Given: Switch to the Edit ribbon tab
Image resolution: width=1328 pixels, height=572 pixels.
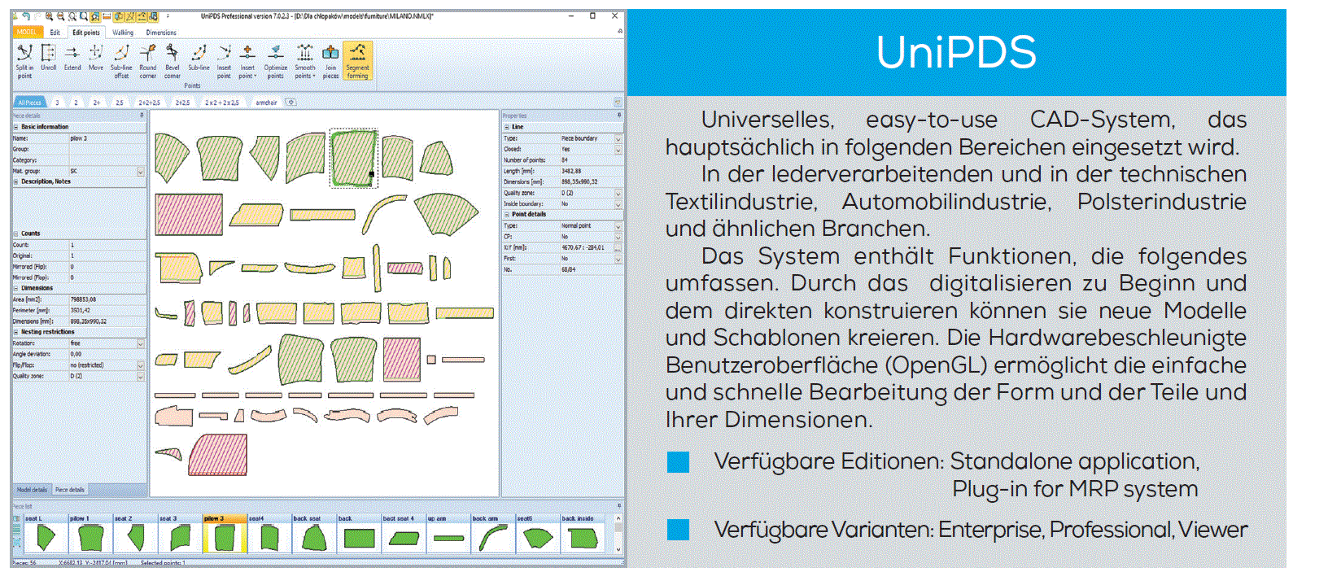Looking at the screenshot, I should tap(55, 33).
